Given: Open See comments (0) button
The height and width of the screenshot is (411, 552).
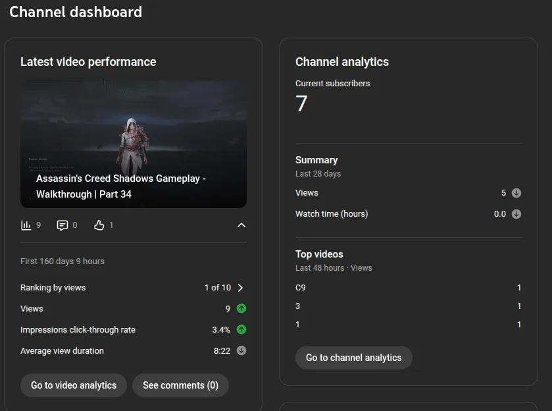Looking at the screenshot, I should pos(180,385).
